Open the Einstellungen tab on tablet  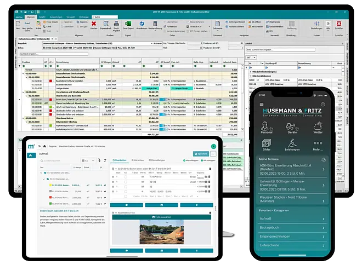tap(157, 160)
